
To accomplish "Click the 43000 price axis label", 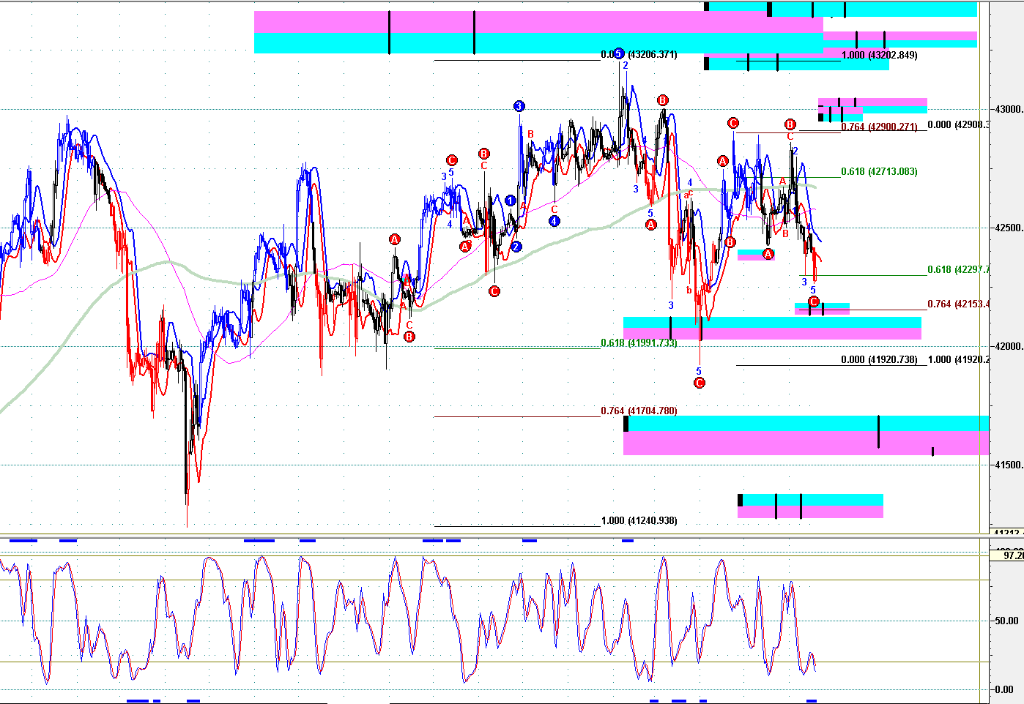I will [x=1008, y=110].
